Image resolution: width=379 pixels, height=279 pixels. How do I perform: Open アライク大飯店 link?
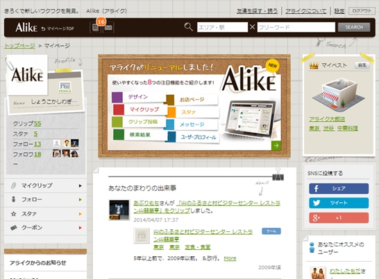click(x=327, y=119)
